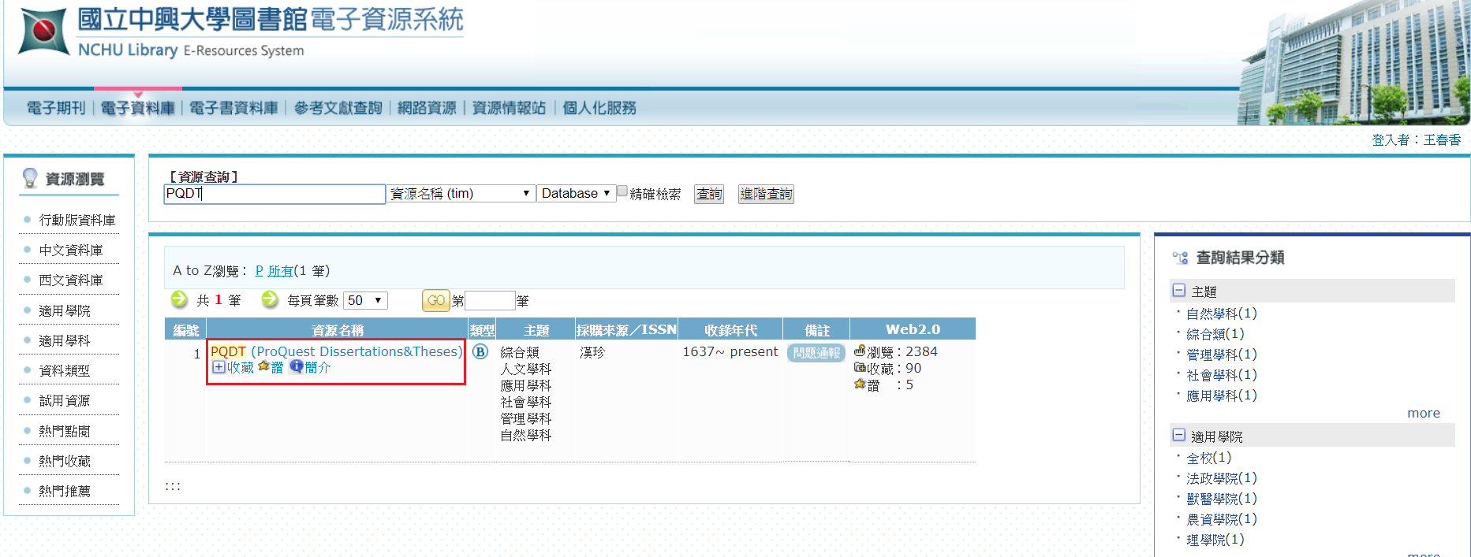Open the 參考文獻查詢 menu
1471x557 pixels.
coord(338,108)
